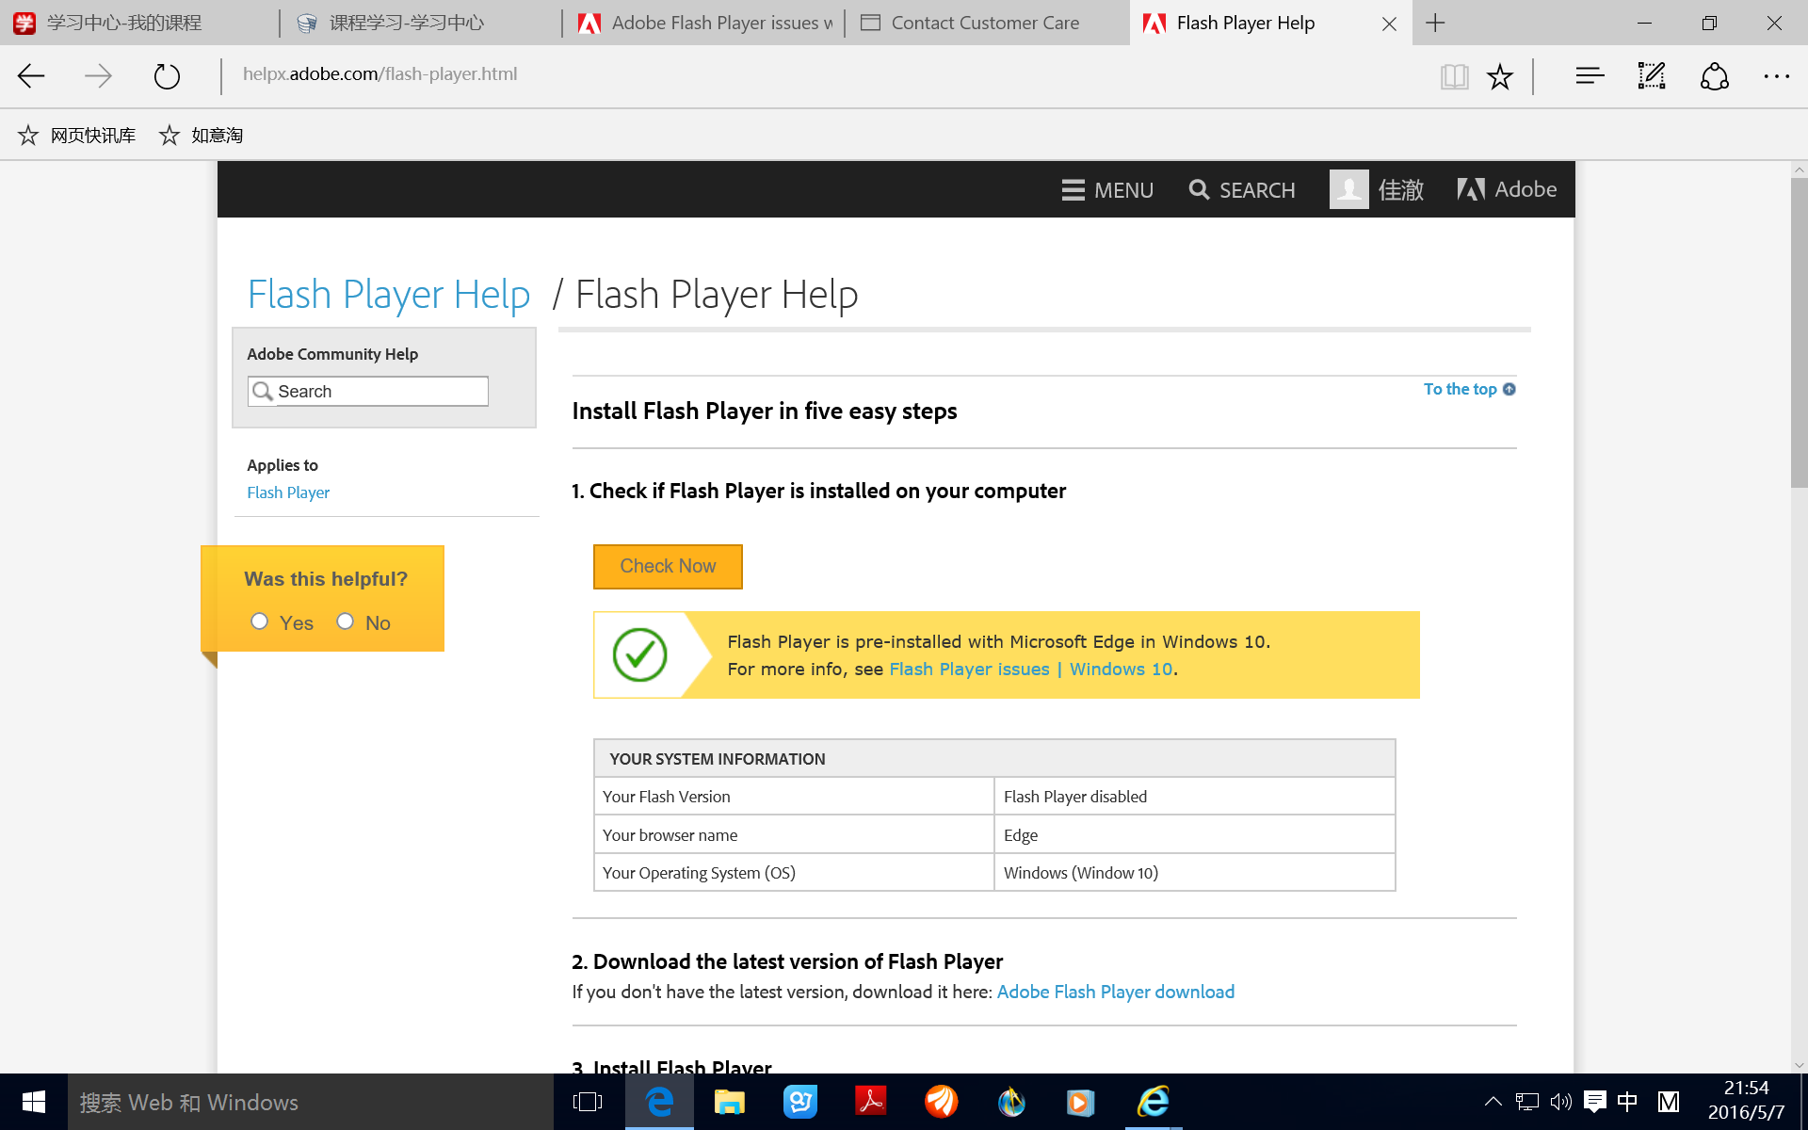
Task: Open Adobe Flash Player download link
Action: click(1116, 992)
